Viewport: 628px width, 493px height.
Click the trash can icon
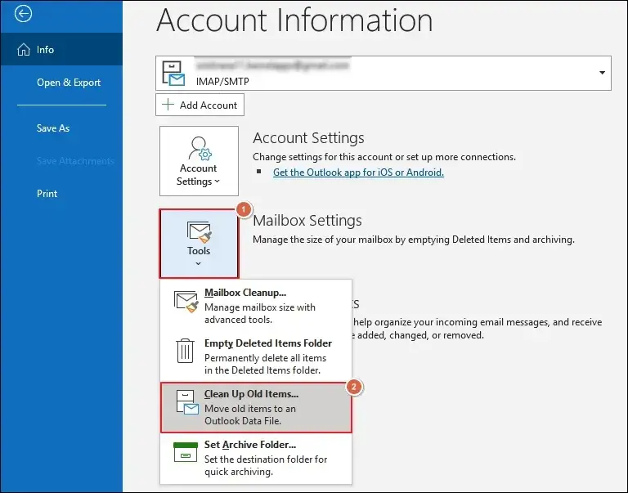pos(185,351)
